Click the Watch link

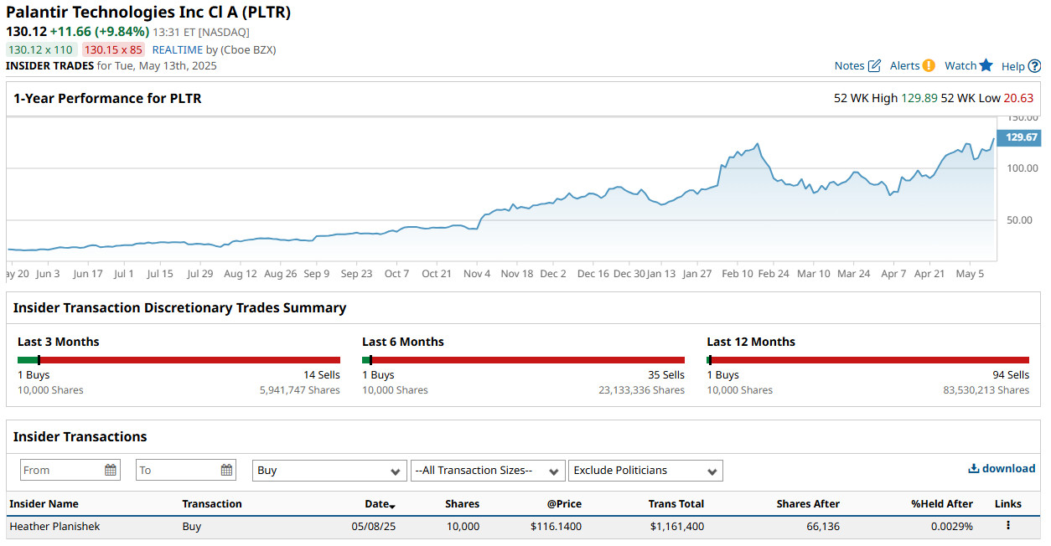point(960,65)
